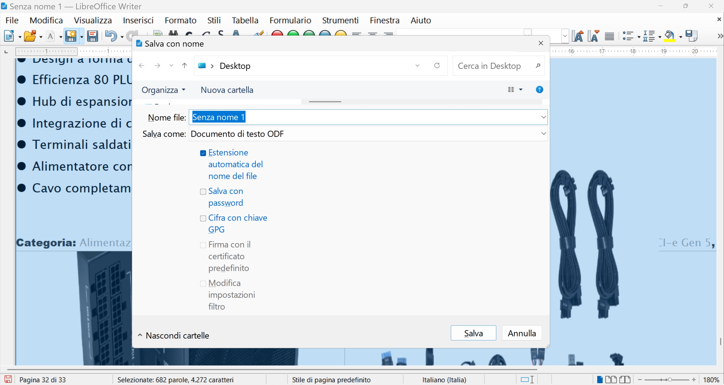Click the Increase font size icon
Screen dimensions: 724x385
coord(578,36)
